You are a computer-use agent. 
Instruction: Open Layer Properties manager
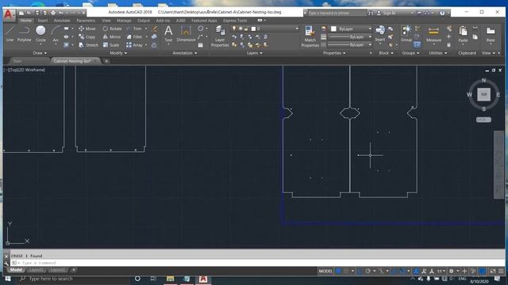pos(220,36)
